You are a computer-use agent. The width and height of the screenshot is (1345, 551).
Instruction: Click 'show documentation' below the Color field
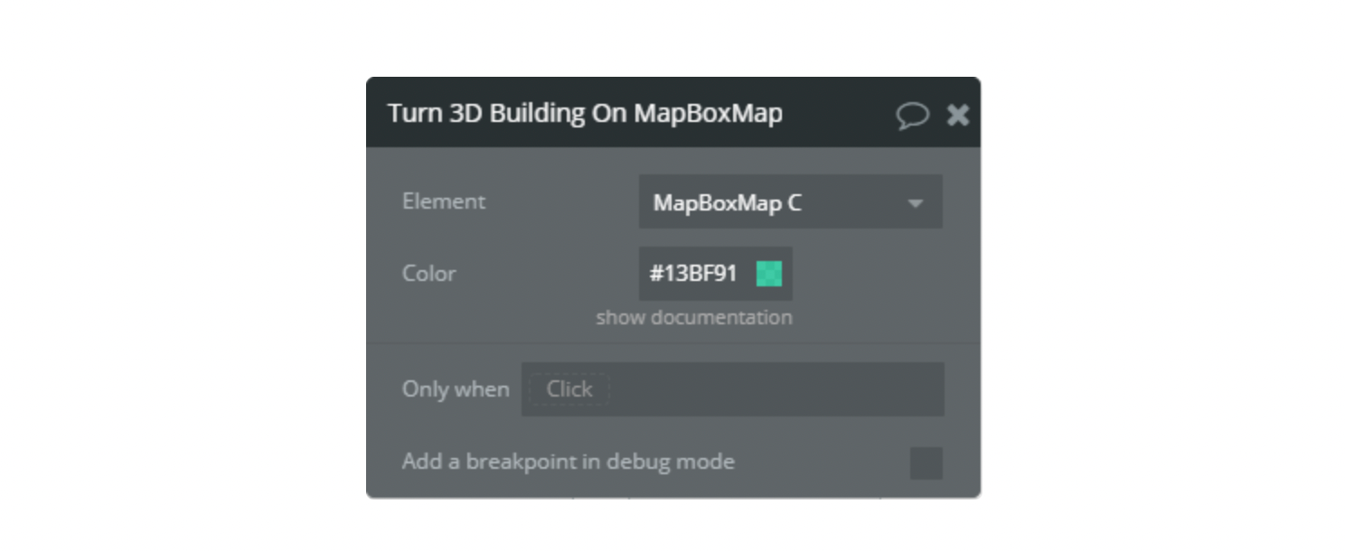click(693, 317)
